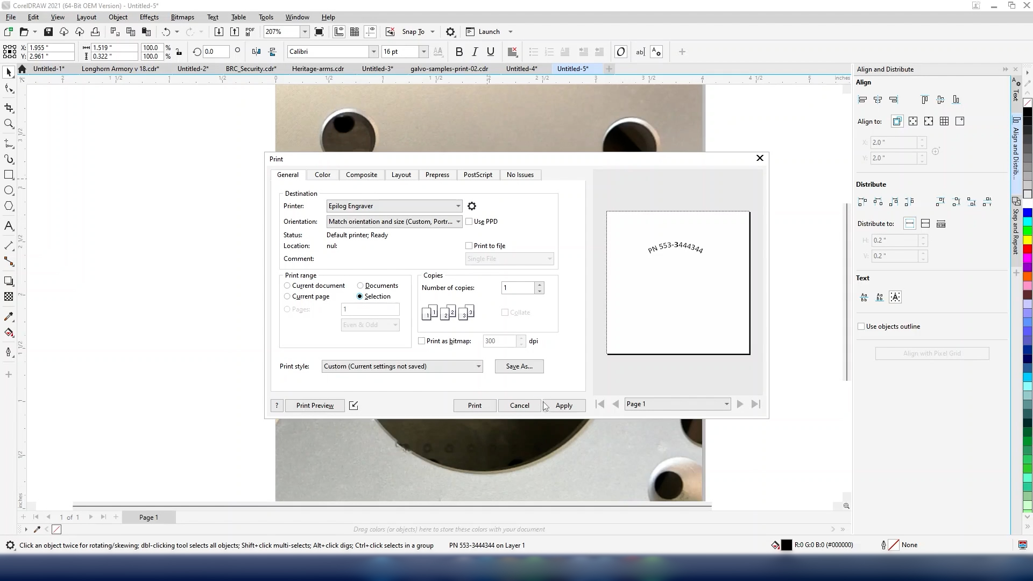Click the Print Preview button
Image resolution: width=1033 pixels, height=581 pixels.
(315, 406)
